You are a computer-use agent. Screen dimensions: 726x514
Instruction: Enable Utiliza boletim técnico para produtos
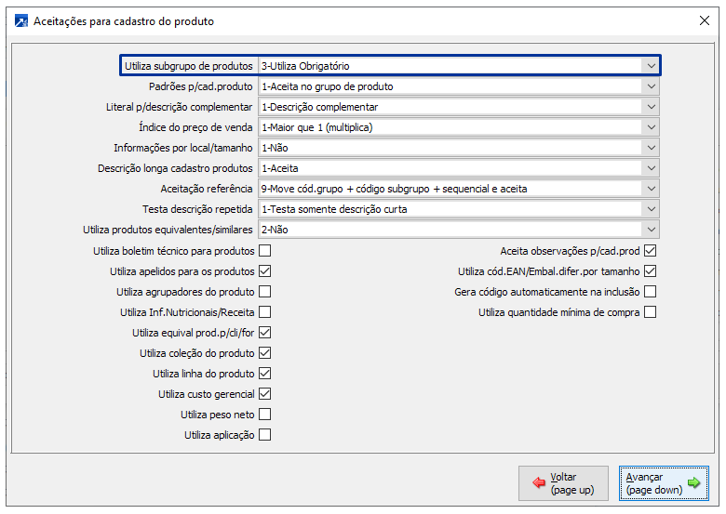point(265,251)
